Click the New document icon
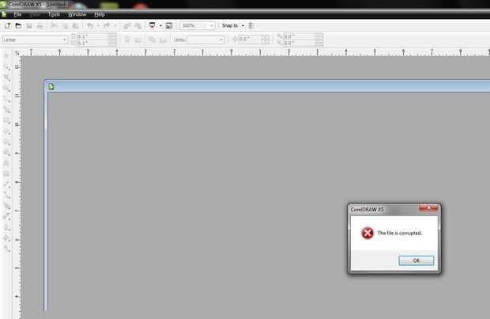This screenshot has height=319, width=490. 7,25
